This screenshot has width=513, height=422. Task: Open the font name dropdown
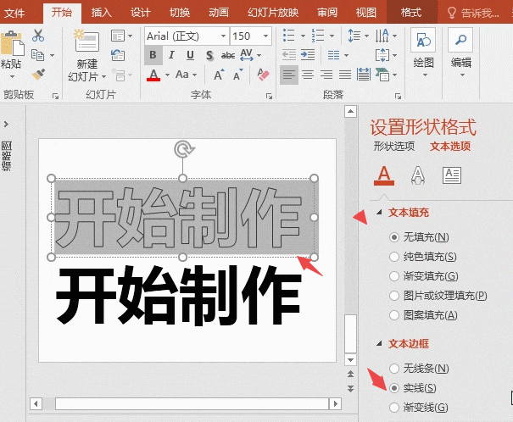coord(224,36)
